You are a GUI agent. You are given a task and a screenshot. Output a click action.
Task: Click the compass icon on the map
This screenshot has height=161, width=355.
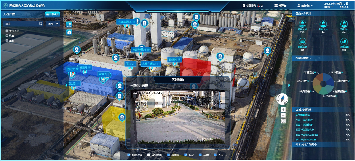(x=282, y=98)
